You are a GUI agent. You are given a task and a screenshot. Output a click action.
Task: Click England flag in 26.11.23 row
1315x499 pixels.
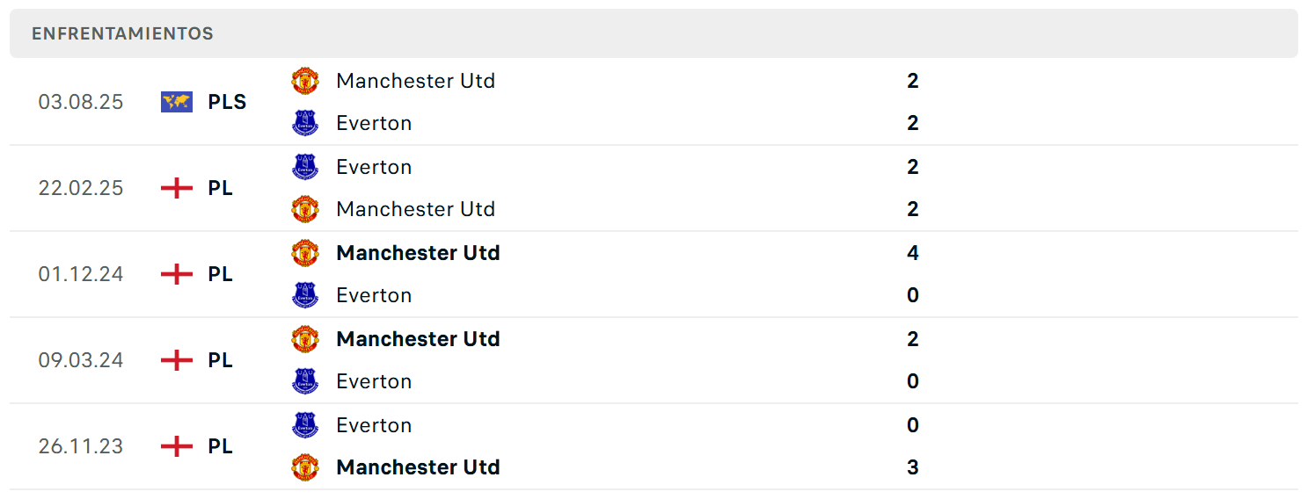177,446
